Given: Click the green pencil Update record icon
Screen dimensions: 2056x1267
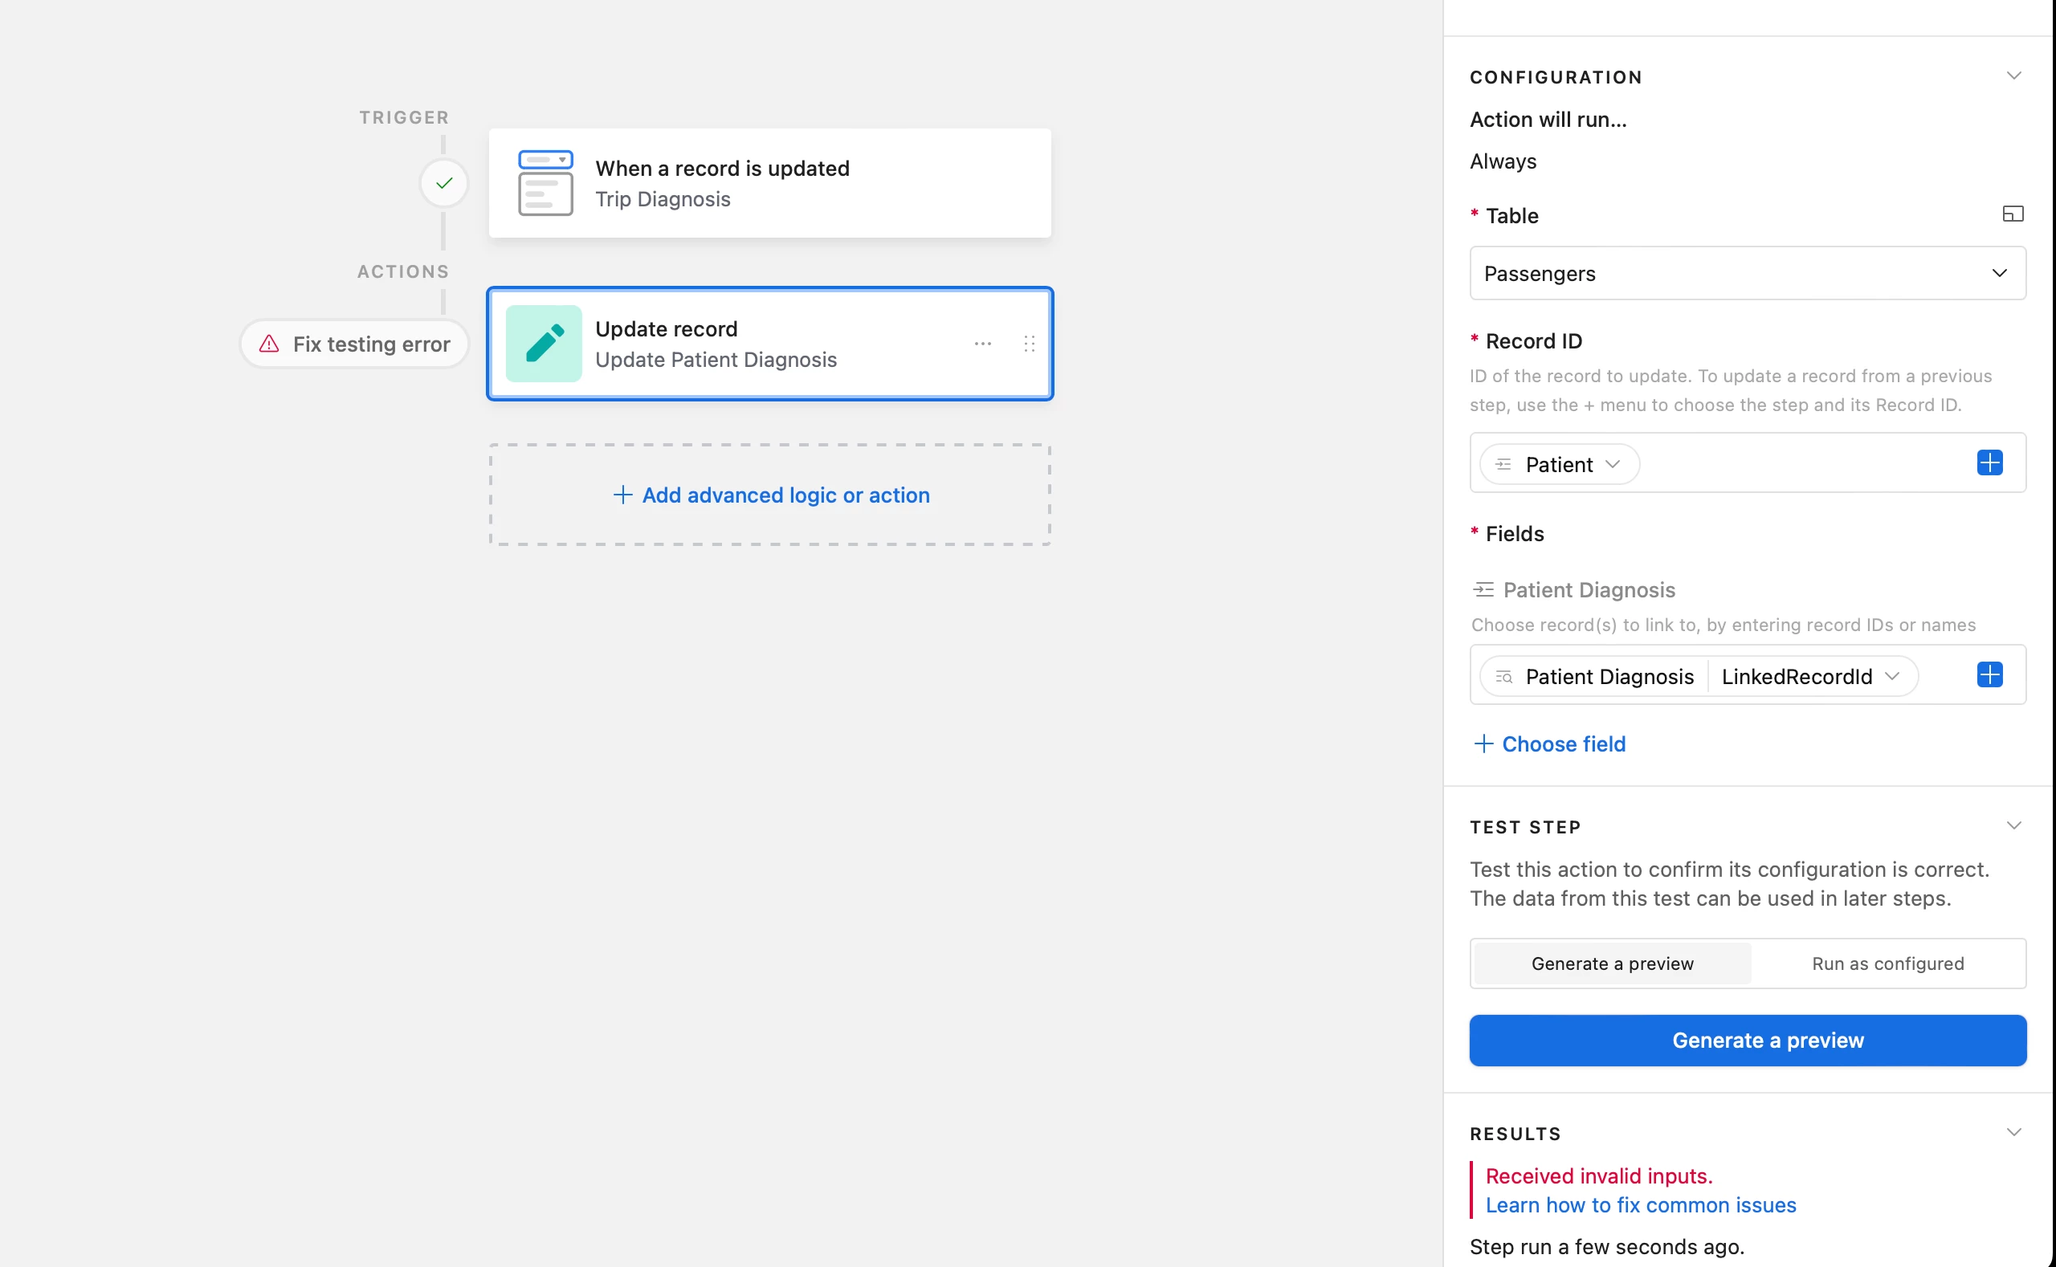Looking at the screenshot, I should pyautogui.click(x=543, y=344).
